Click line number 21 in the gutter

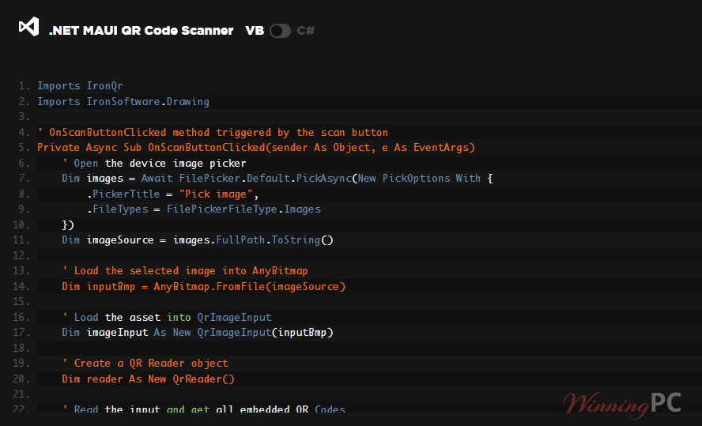(21, 394)
